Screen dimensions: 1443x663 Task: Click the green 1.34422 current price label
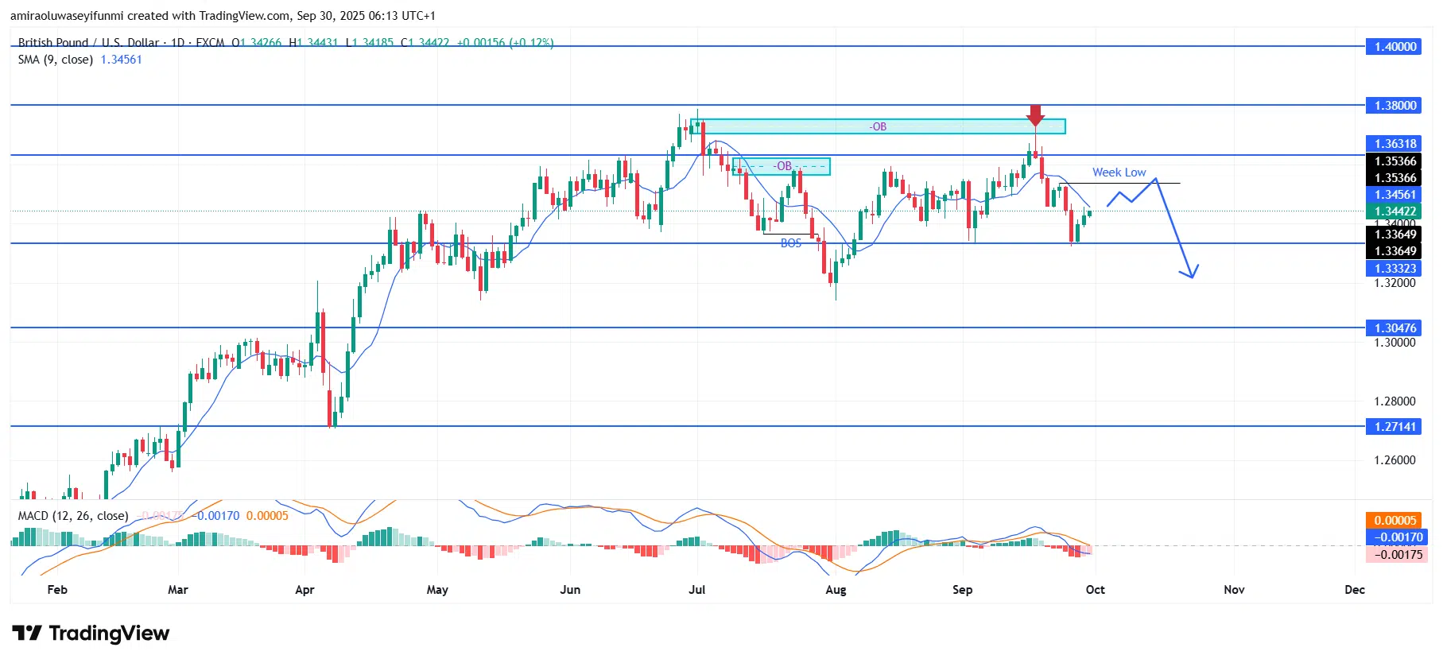pos(1395,211)
